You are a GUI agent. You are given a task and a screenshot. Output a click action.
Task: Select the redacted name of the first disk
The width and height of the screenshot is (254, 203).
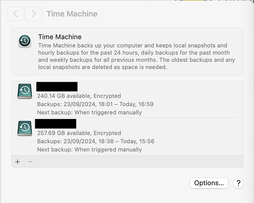(x=57, y=87)
